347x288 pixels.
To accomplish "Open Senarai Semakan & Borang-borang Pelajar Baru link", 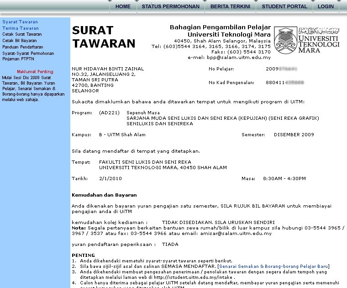I will [273, 267].
